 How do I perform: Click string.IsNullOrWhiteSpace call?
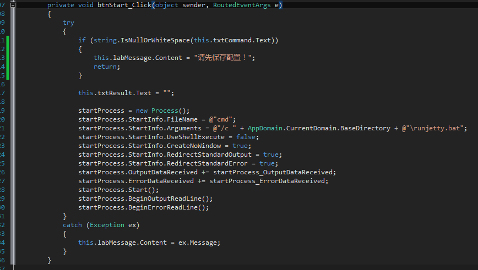point(142,40)
